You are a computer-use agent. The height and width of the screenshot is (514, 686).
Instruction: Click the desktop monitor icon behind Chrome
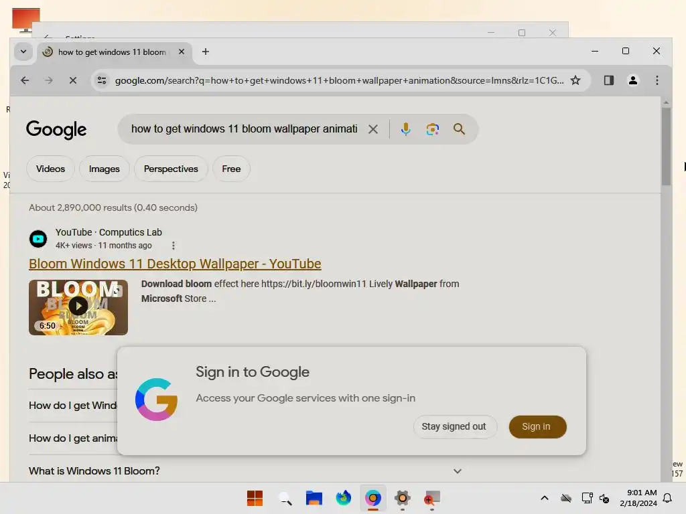click(x=26, y=20)
